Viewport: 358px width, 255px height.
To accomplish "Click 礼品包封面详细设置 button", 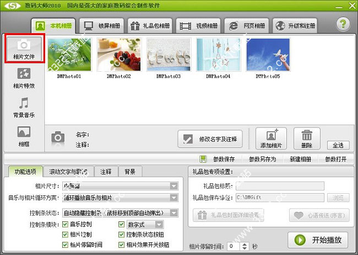I will [x=229, y=215].
